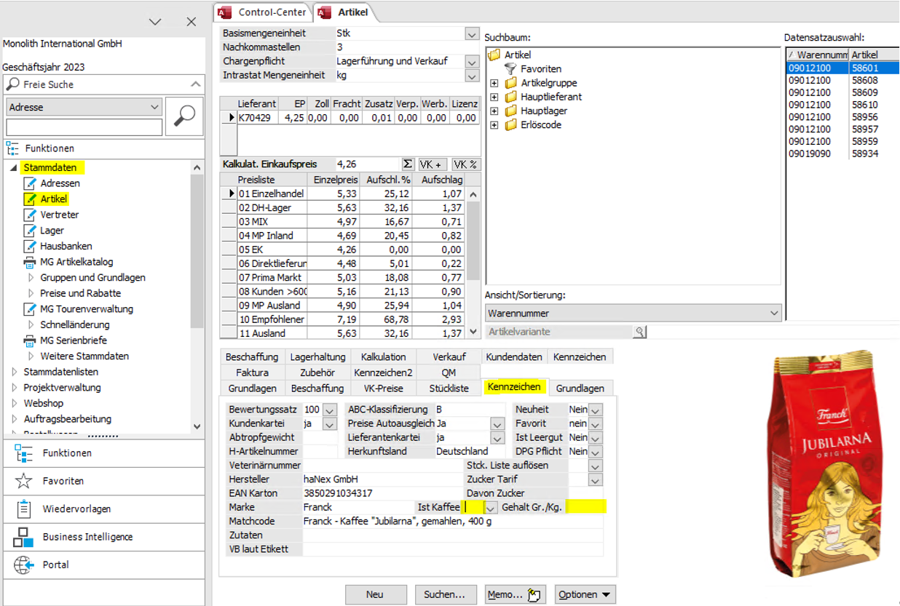
Task: Open MG Artikelkatalog print item
Action: [76, 262]
